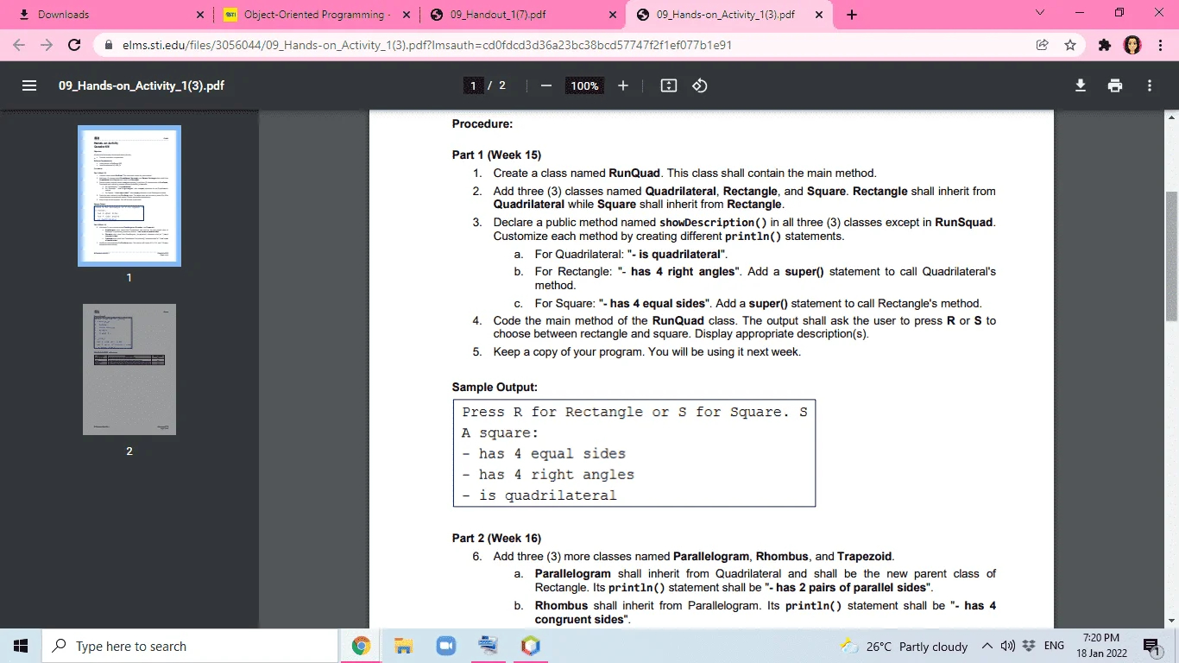View site information lock icon
The image size is (1179, 663).
click(109, 45)
